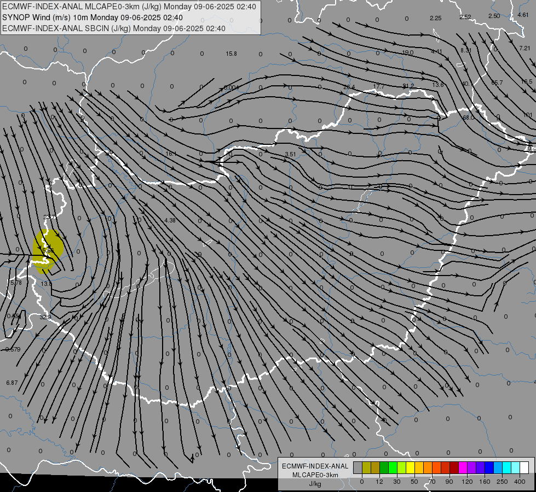Viewport: 536px width, 492px height.
Task: Click the map value '101'
Action: click(528, 115)
